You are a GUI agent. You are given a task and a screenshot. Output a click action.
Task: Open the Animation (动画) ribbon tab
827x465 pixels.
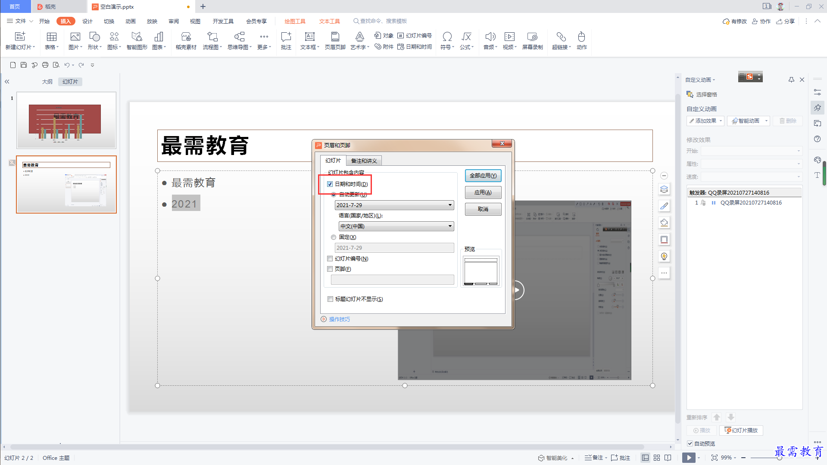point(131,21)
